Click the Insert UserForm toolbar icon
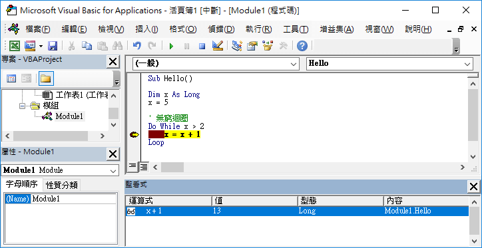Screen dimensions: 482x248 (x=30, y=46)
